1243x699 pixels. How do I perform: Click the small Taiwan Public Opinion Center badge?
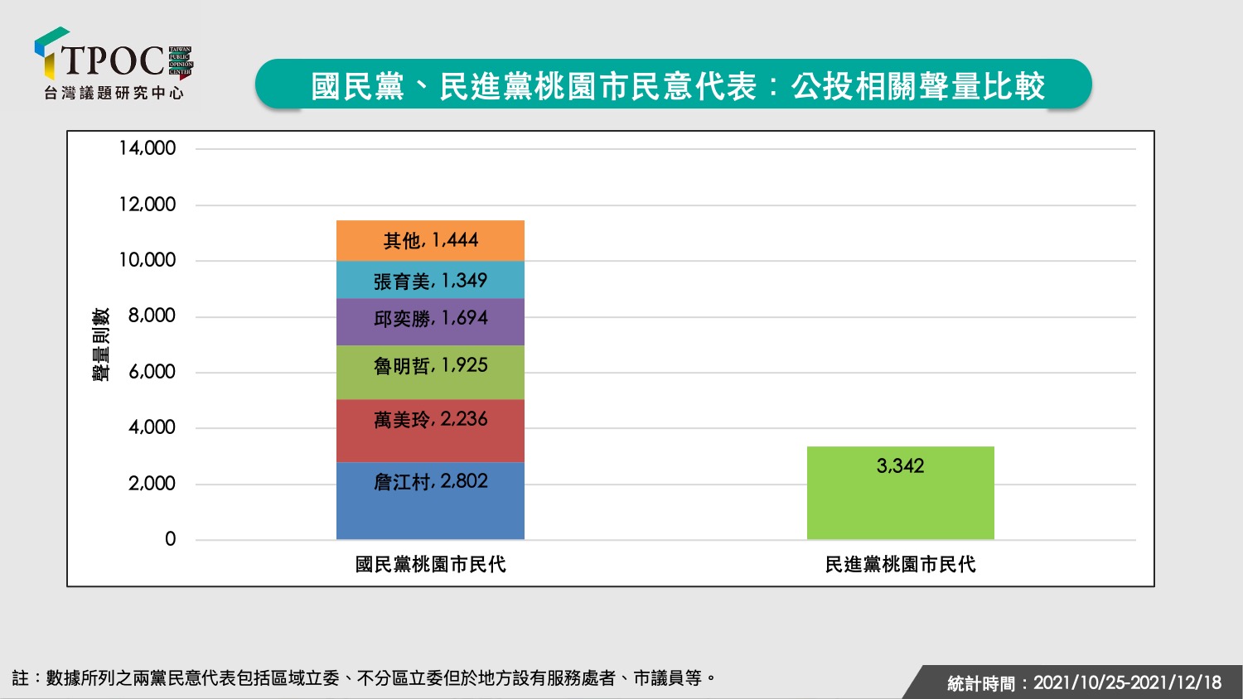181,62
